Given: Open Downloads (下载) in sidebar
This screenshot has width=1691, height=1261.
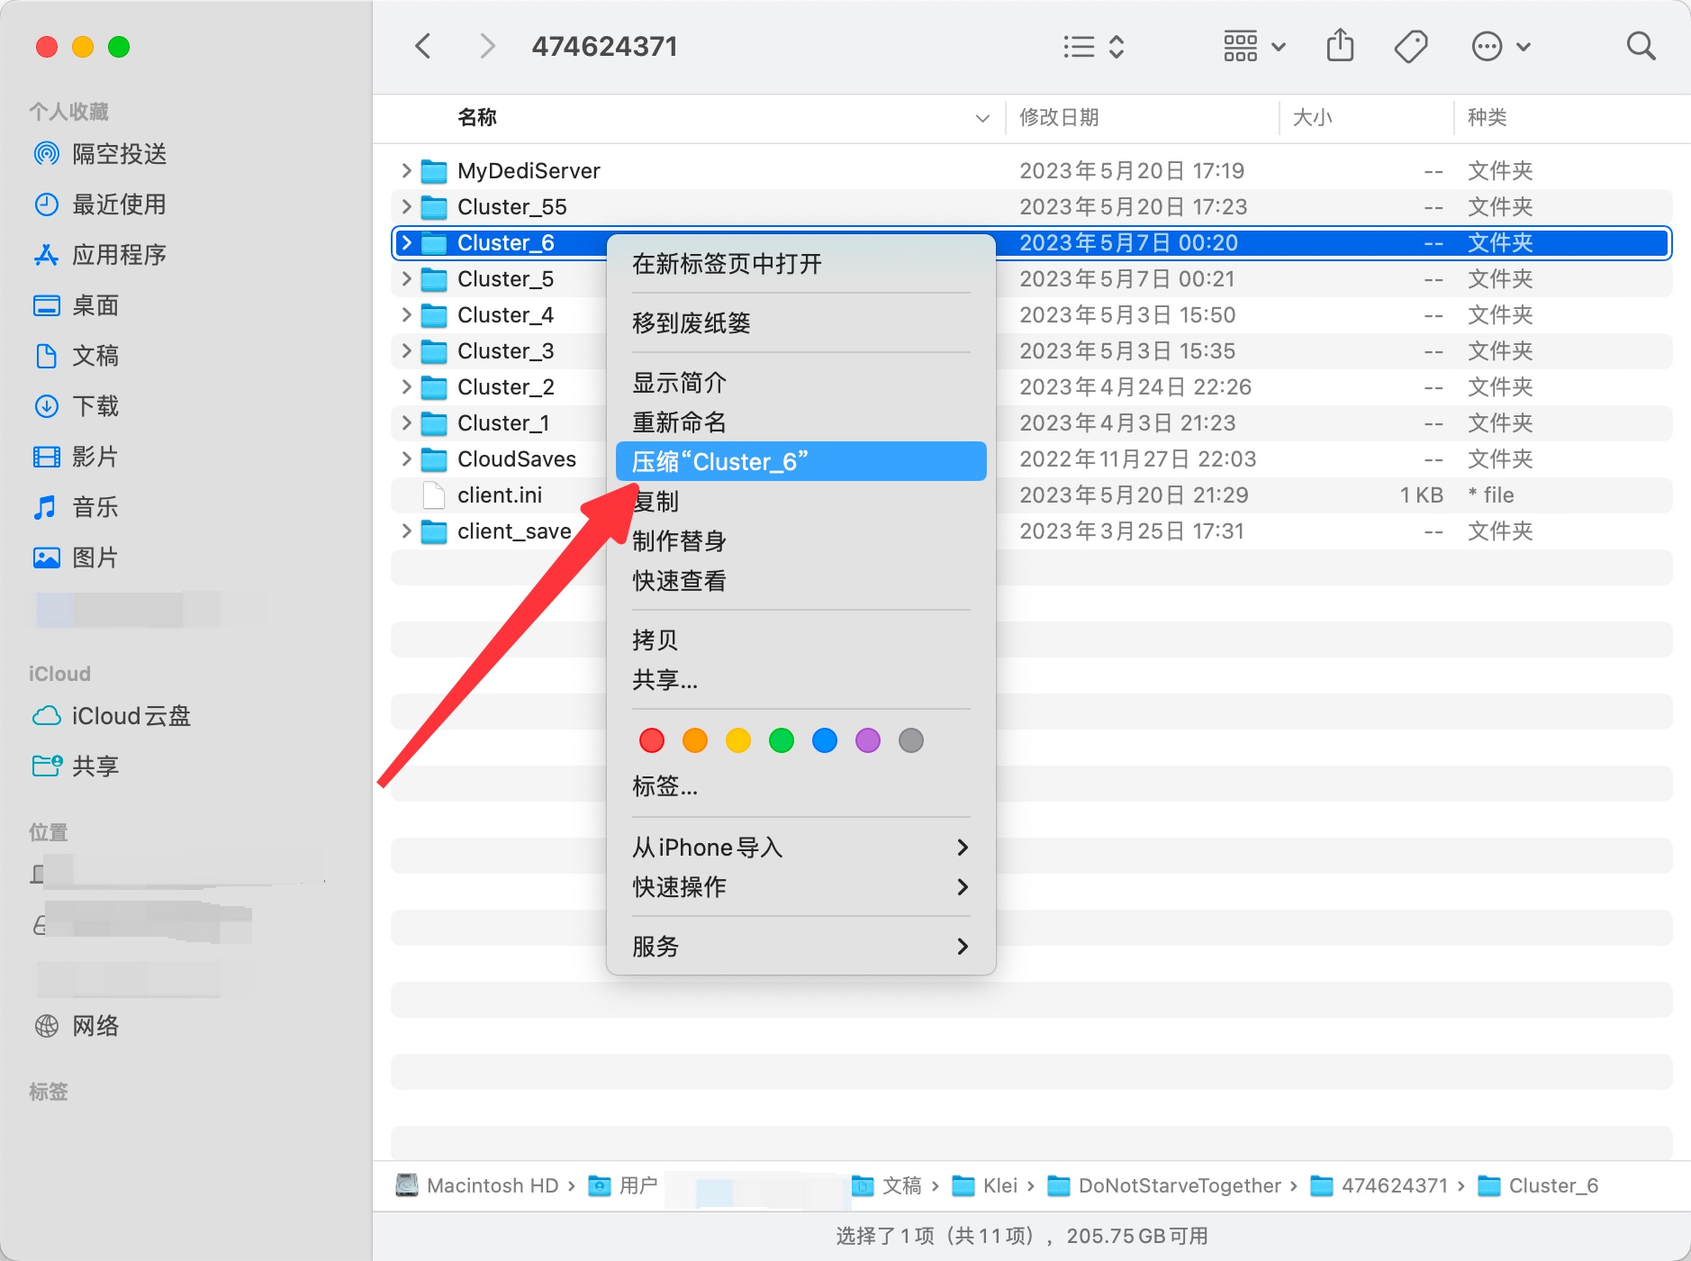Looking at the screenshot, I should [95, 406].
